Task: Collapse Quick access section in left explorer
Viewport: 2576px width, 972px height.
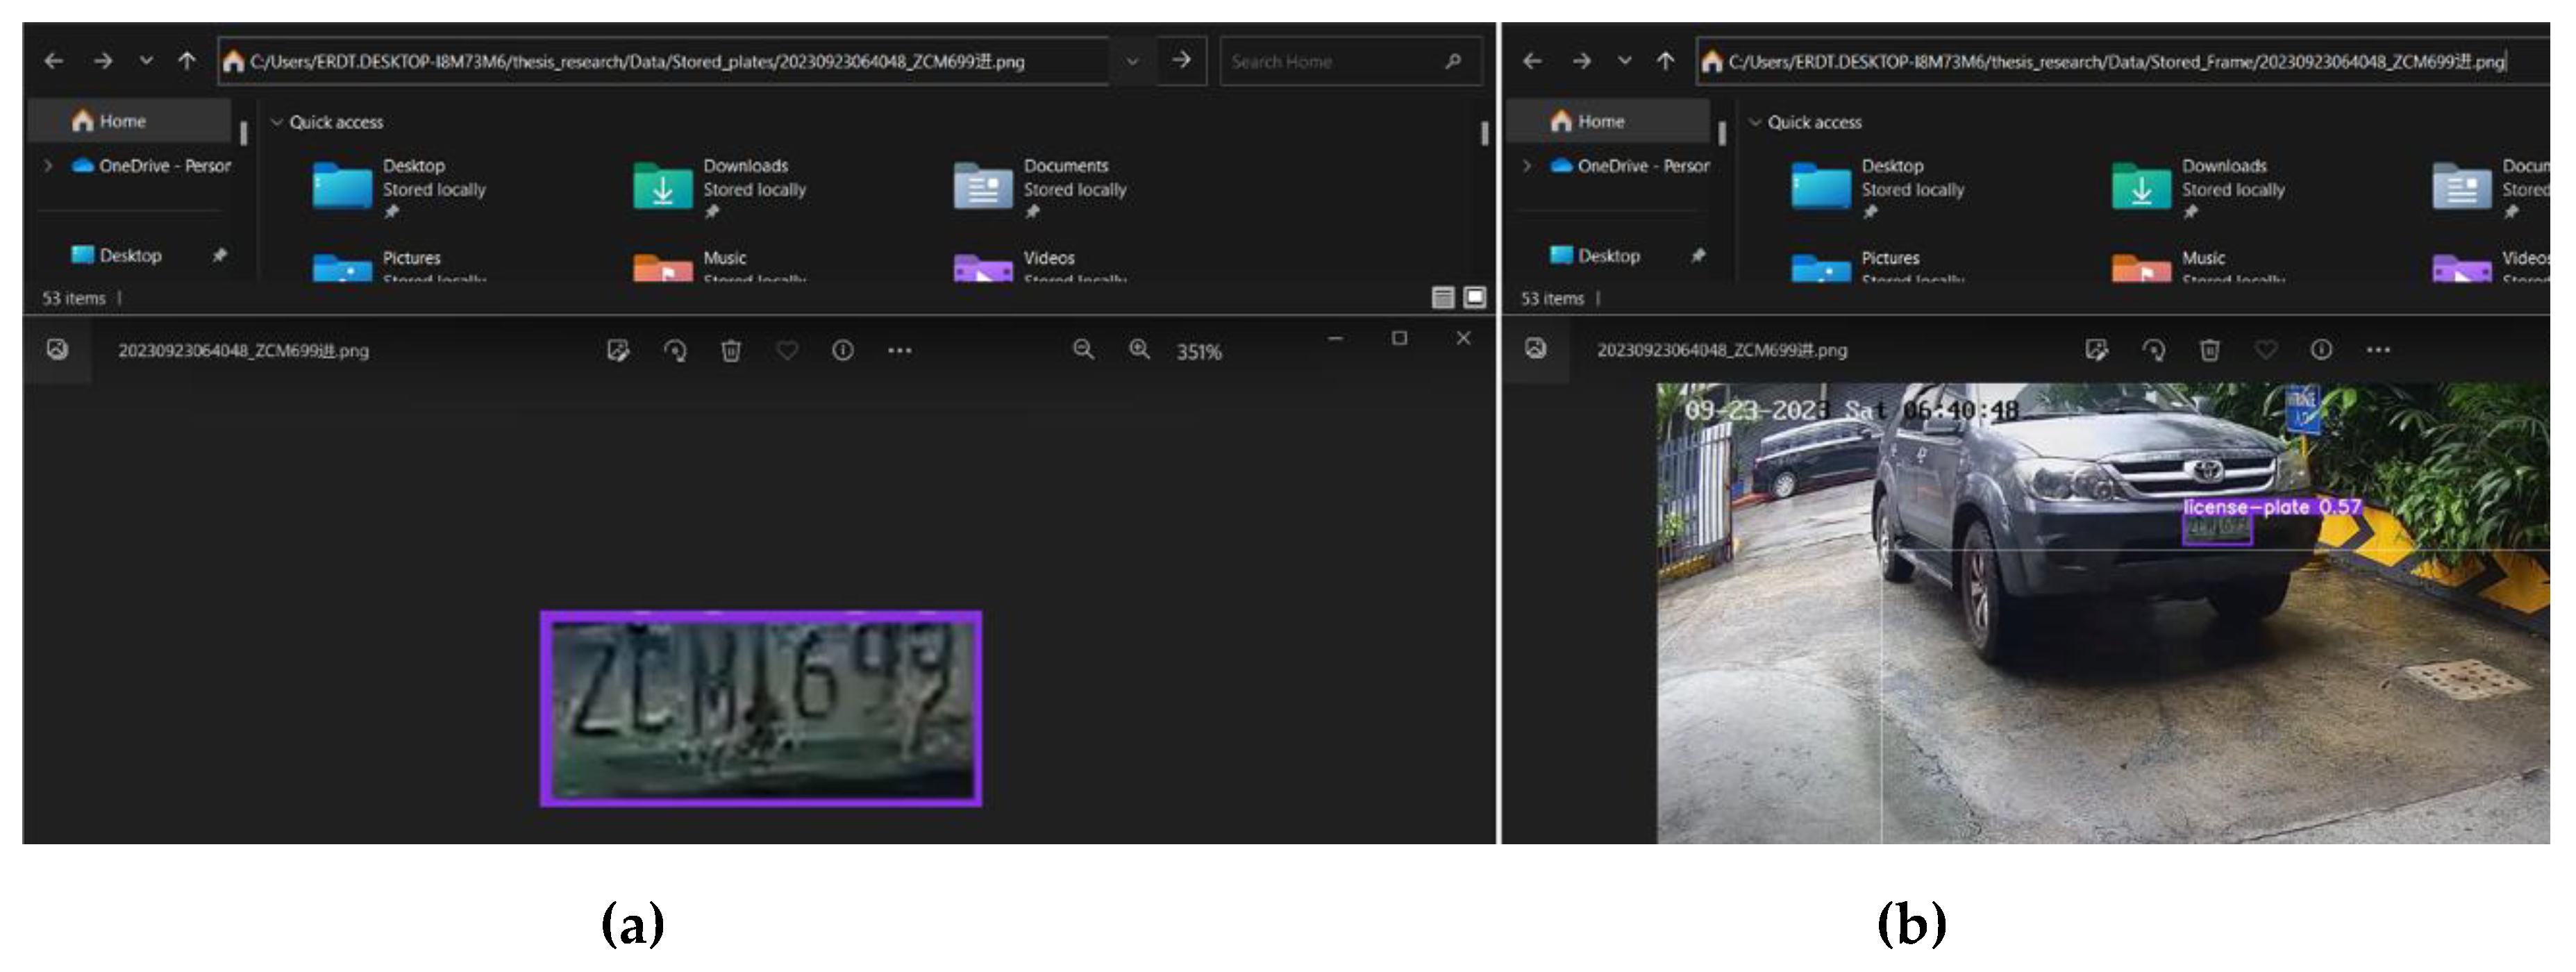Action: (x=277, y=122)
